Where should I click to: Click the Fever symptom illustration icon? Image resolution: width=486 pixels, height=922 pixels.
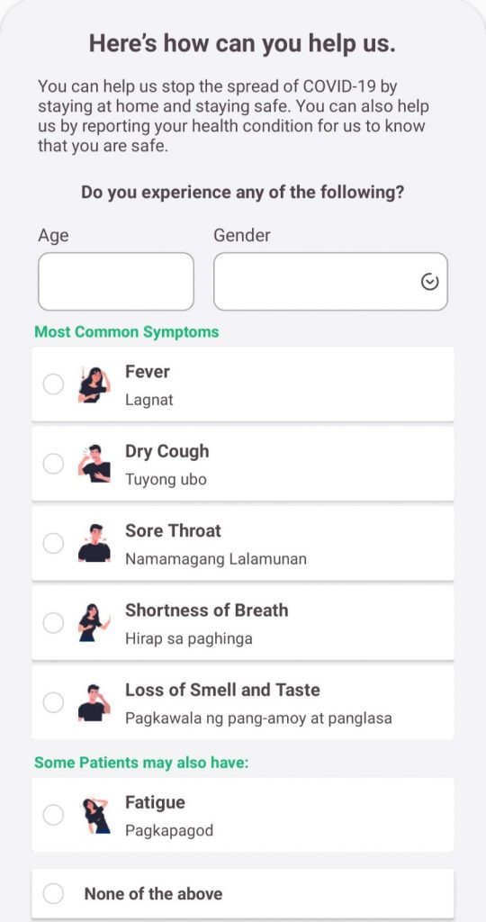[x=94, y=384]
